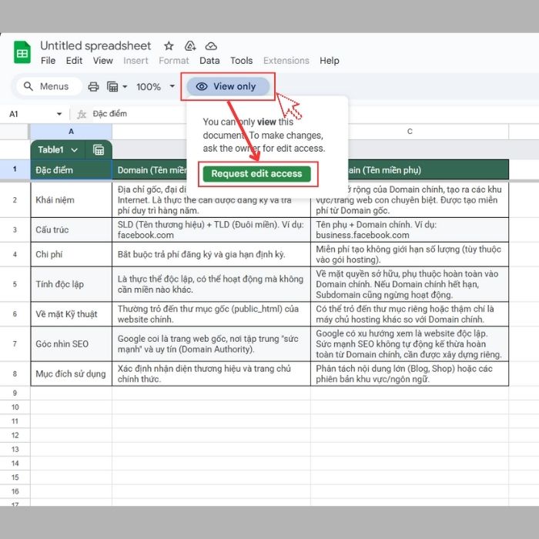Image resolution: width=539 pixels, height=539 pixels.
Task: Open the Google Sheets home icon
Action: (x=22, y=52)
